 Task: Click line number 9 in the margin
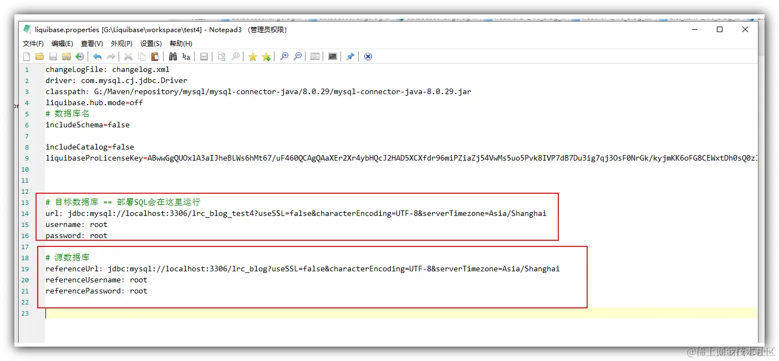26,158
